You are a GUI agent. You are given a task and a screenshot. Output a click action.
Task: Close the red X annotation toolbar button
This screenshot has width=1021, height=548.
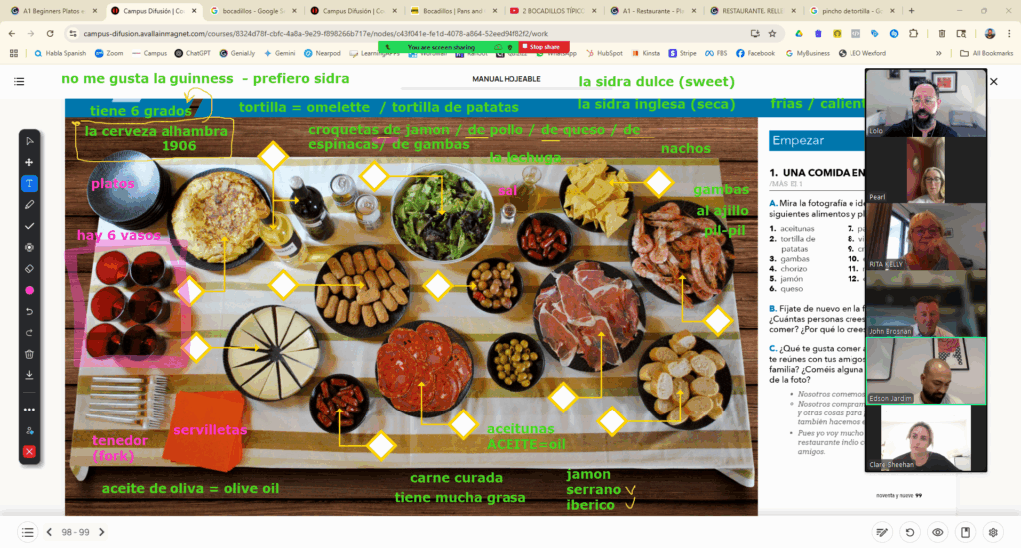pos(29,451)
